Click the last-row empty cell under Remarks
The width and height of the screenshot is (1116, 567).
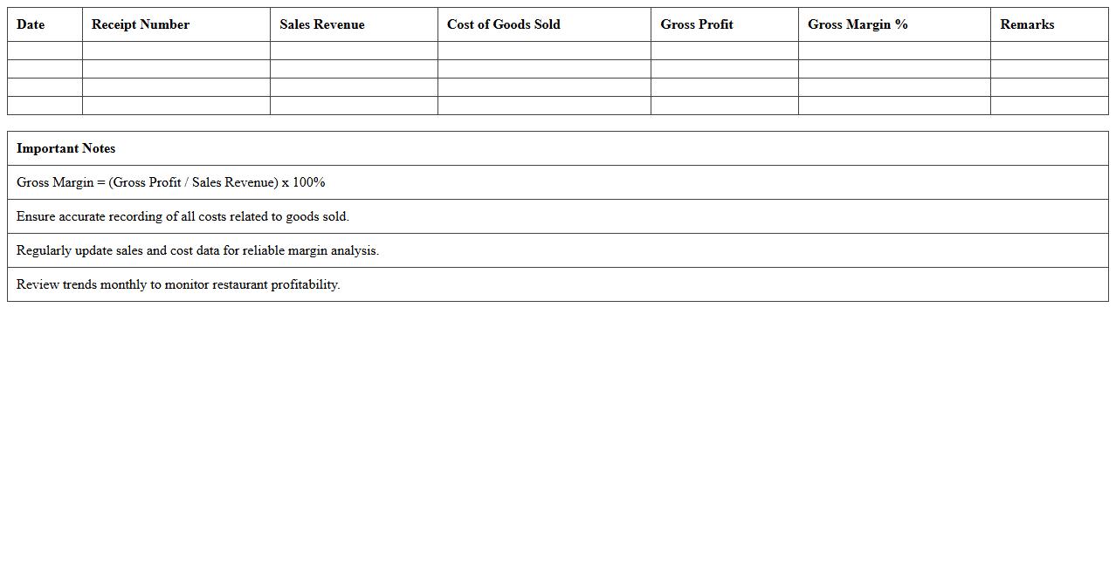coord(1049,106)
